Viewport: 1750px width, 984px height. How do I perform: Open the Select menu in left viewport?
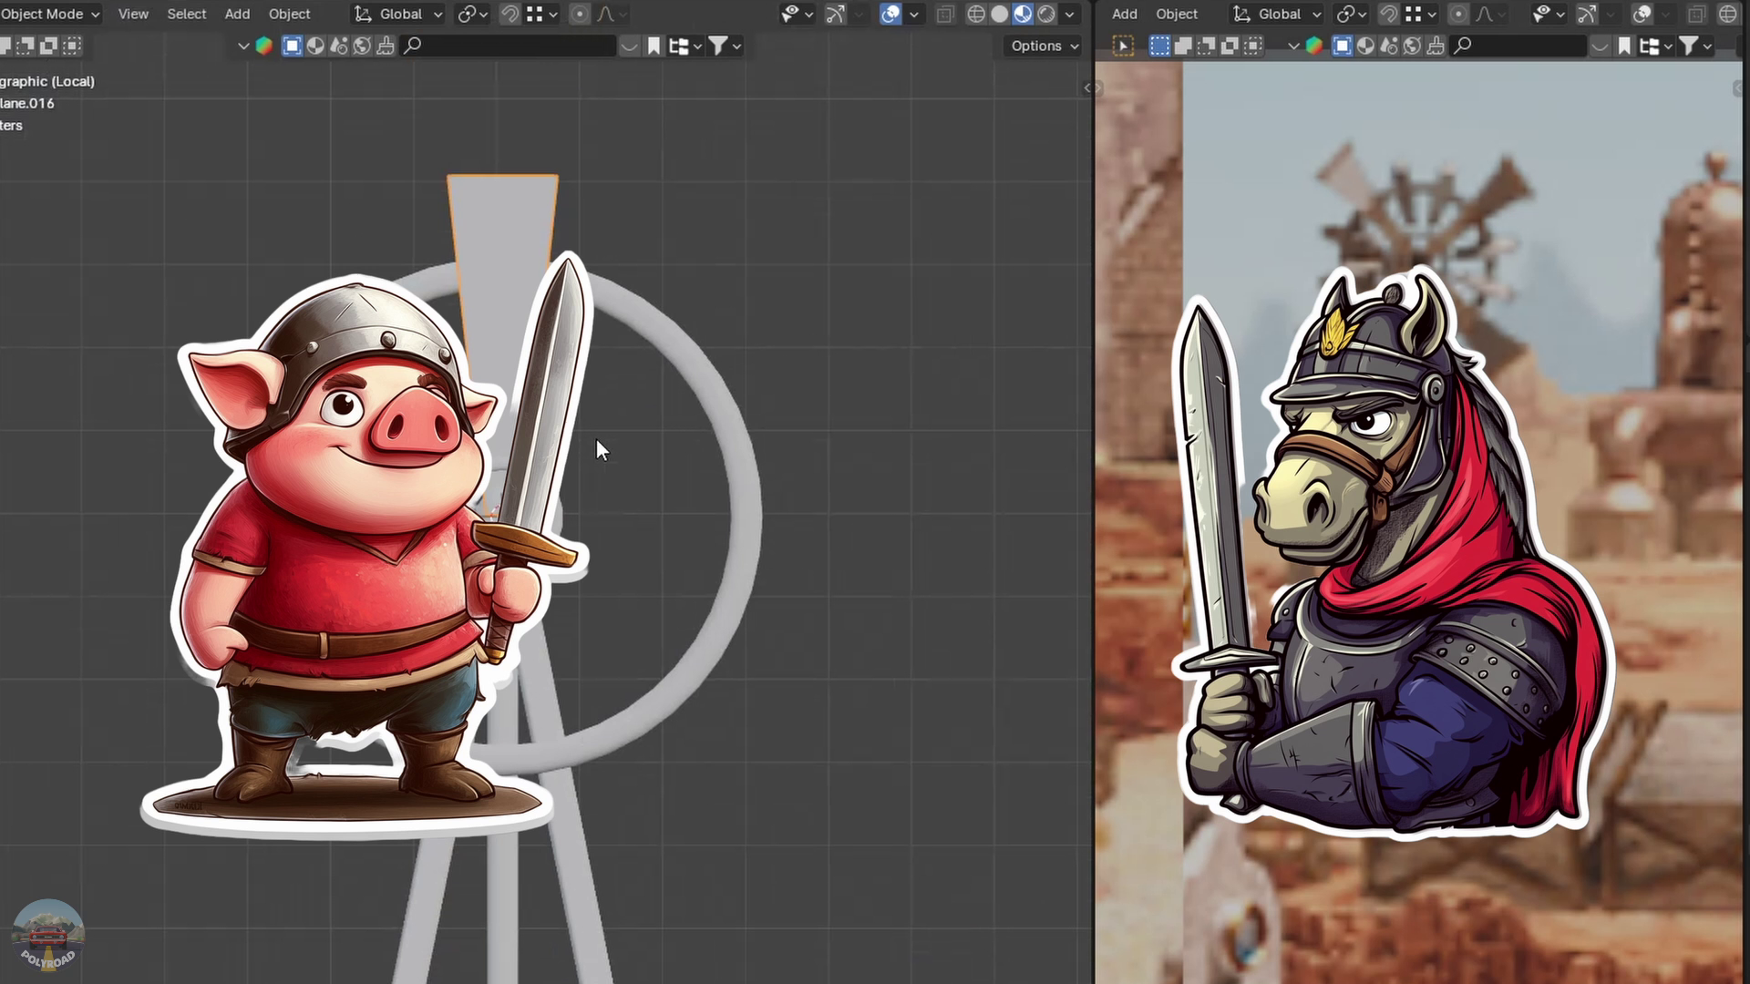pos(187,14)
